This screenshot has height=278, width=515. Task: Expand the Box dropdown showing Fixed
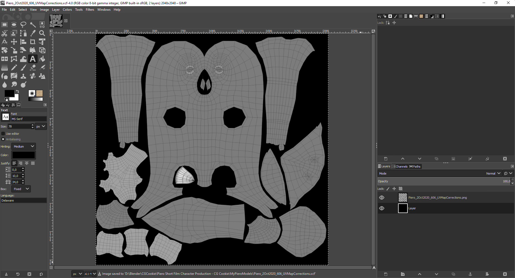tap(21, 189)
